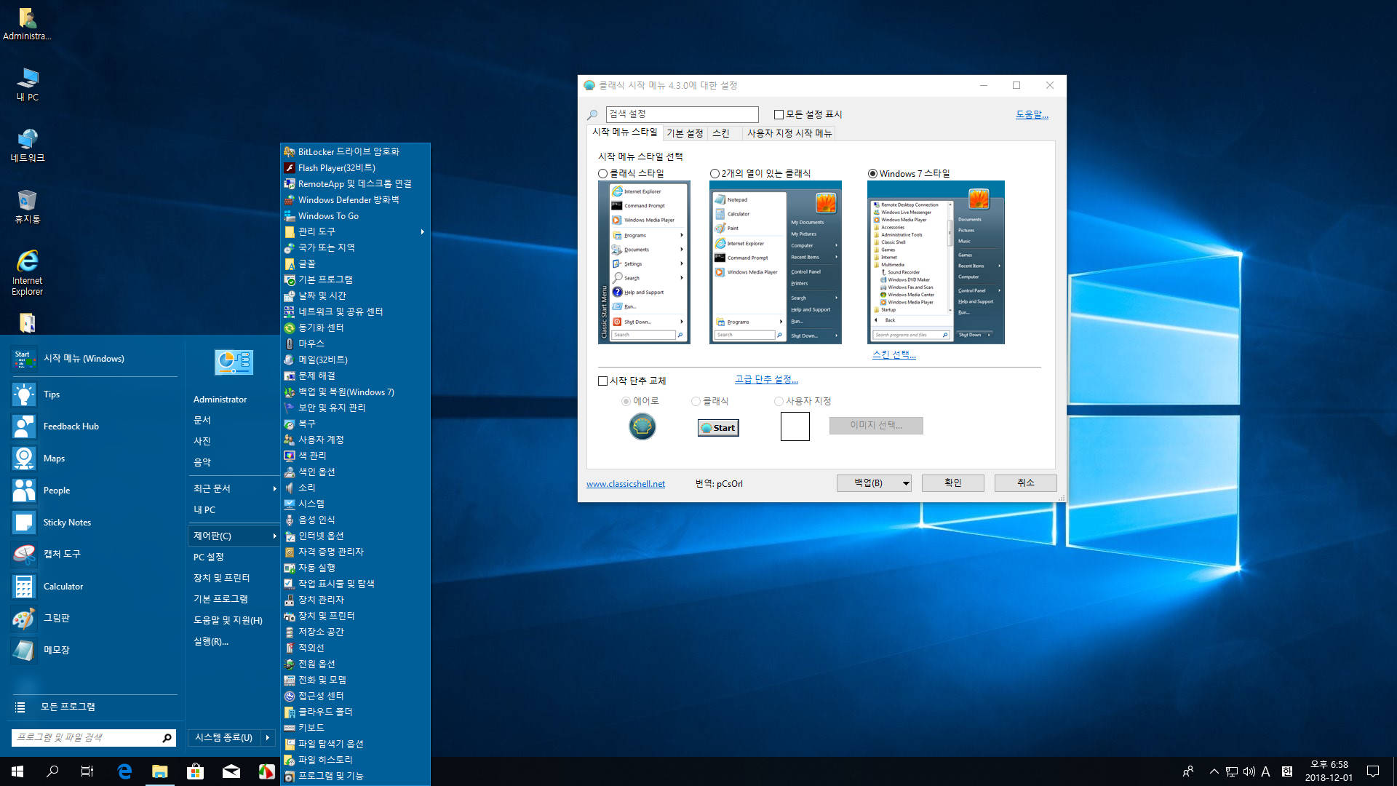The height and width of the screenshot is (786, 1397).
Task: Click the Windows Start button on taskbar
Action: pos(17,771)
